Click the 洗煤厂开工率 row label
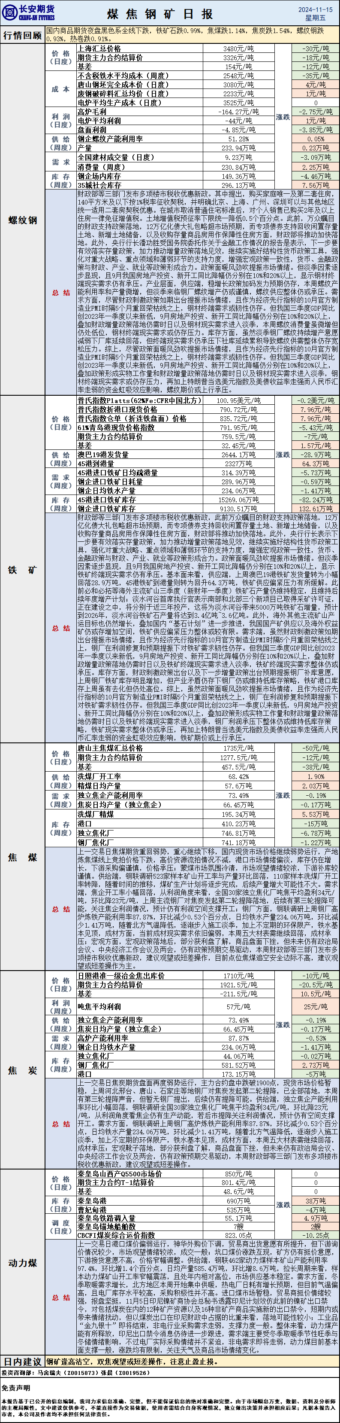 click(x=99, y=776)
